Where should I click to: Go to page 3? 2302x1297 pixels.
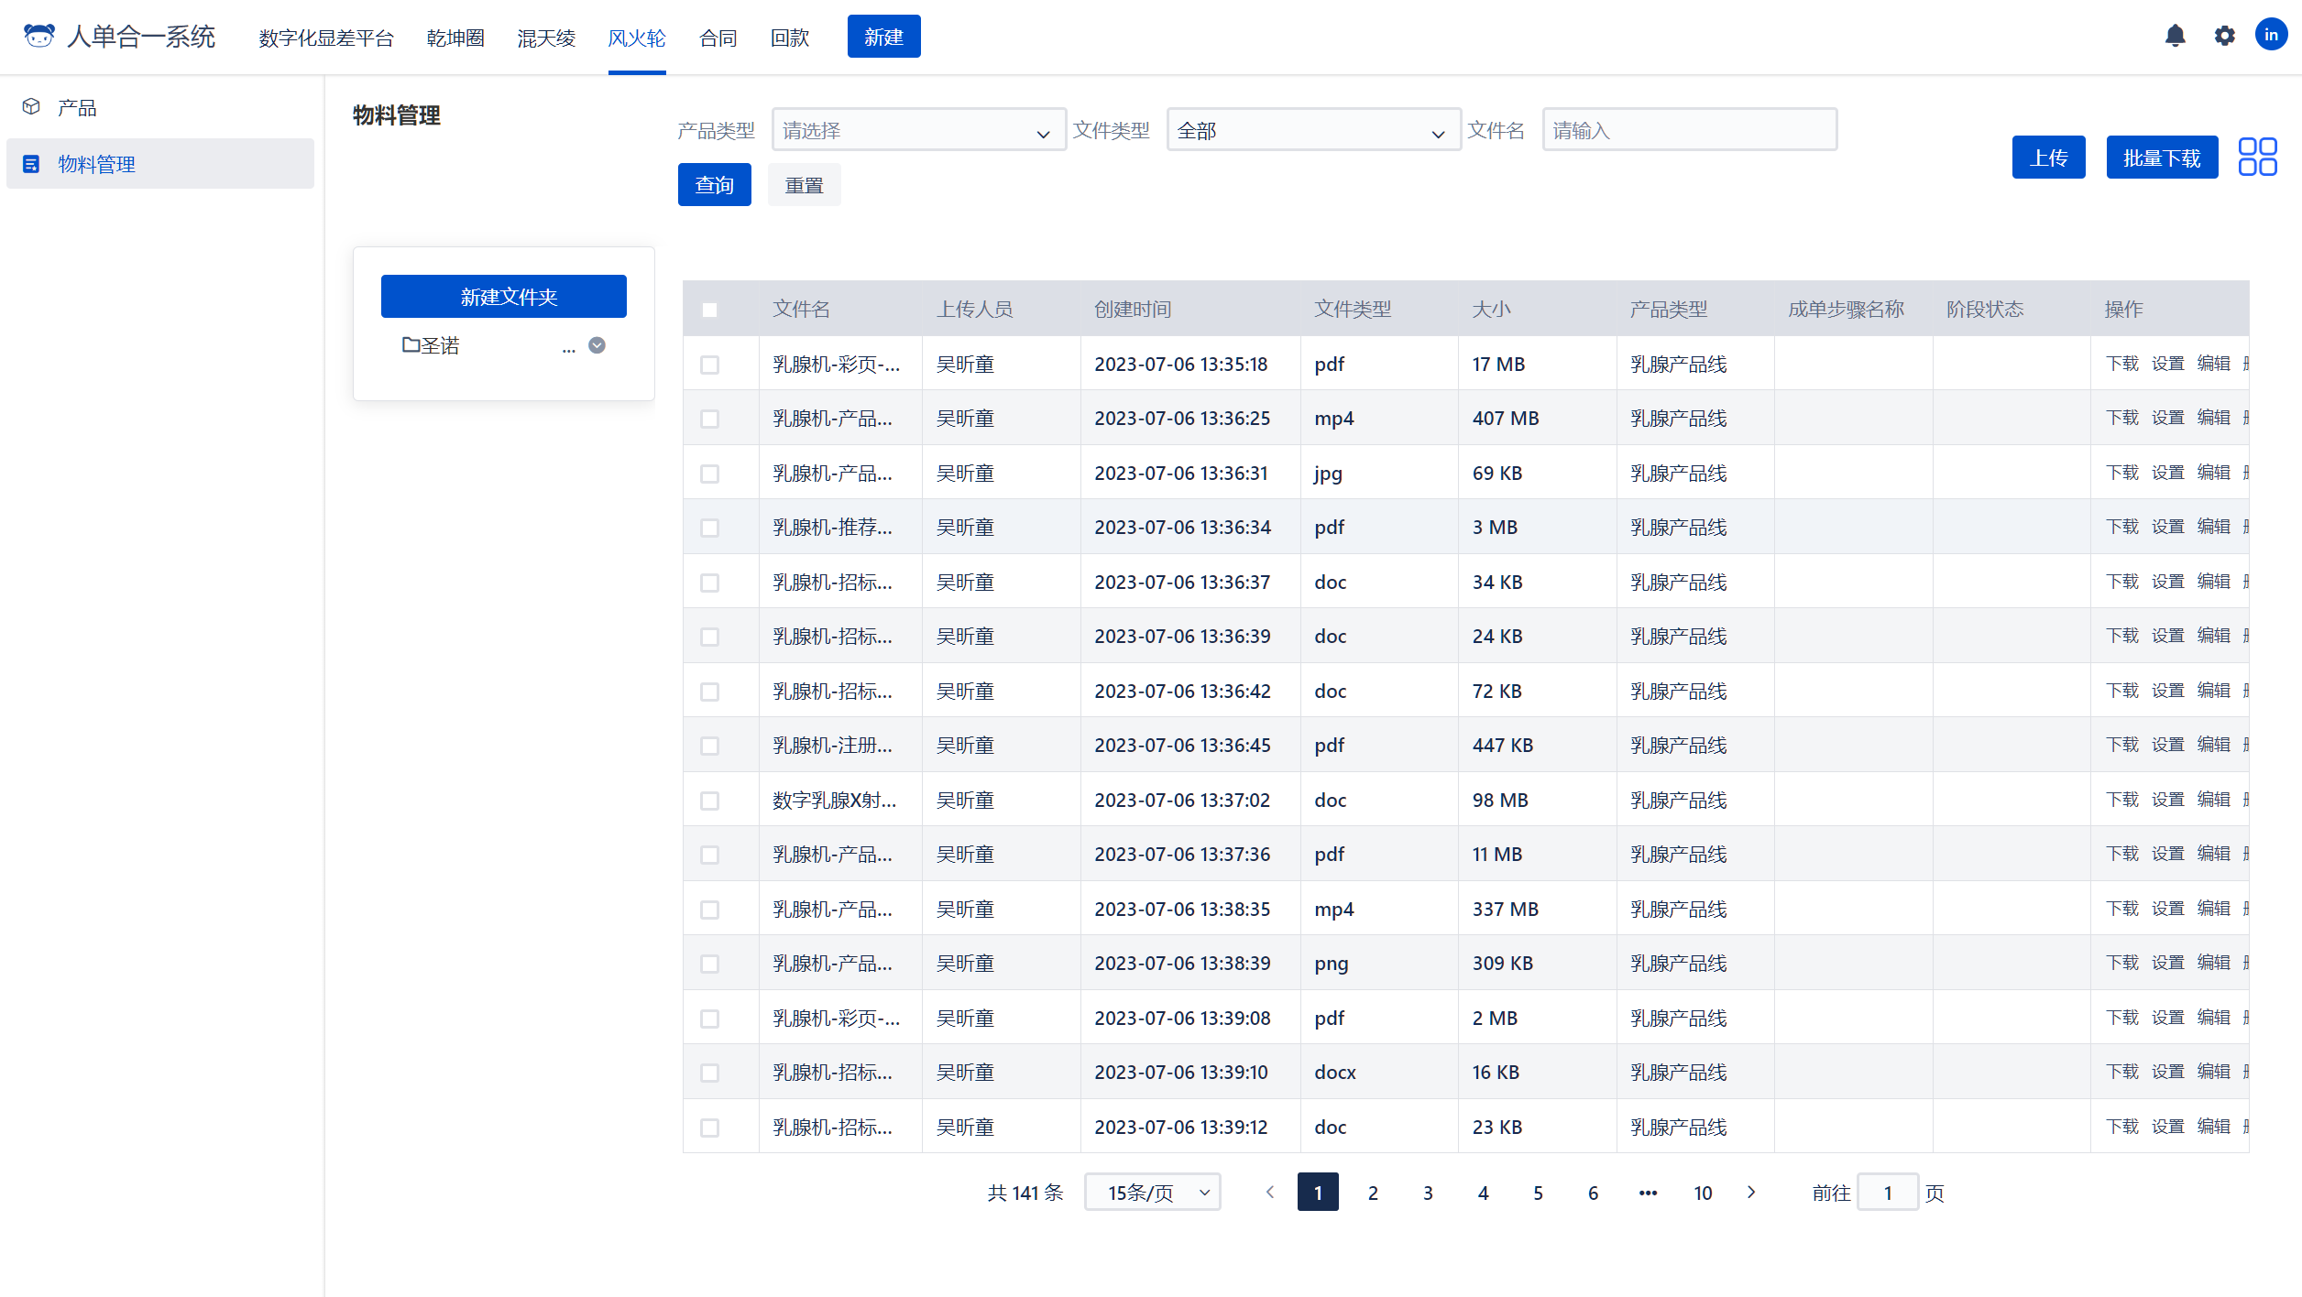(x=1428, y=1193)
